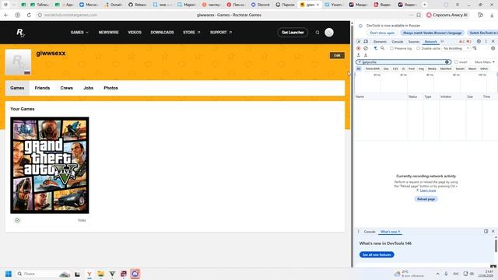Click the Rockstar Games logo in header
Viewport: 498px width, 280px height.
pos(20,33)
